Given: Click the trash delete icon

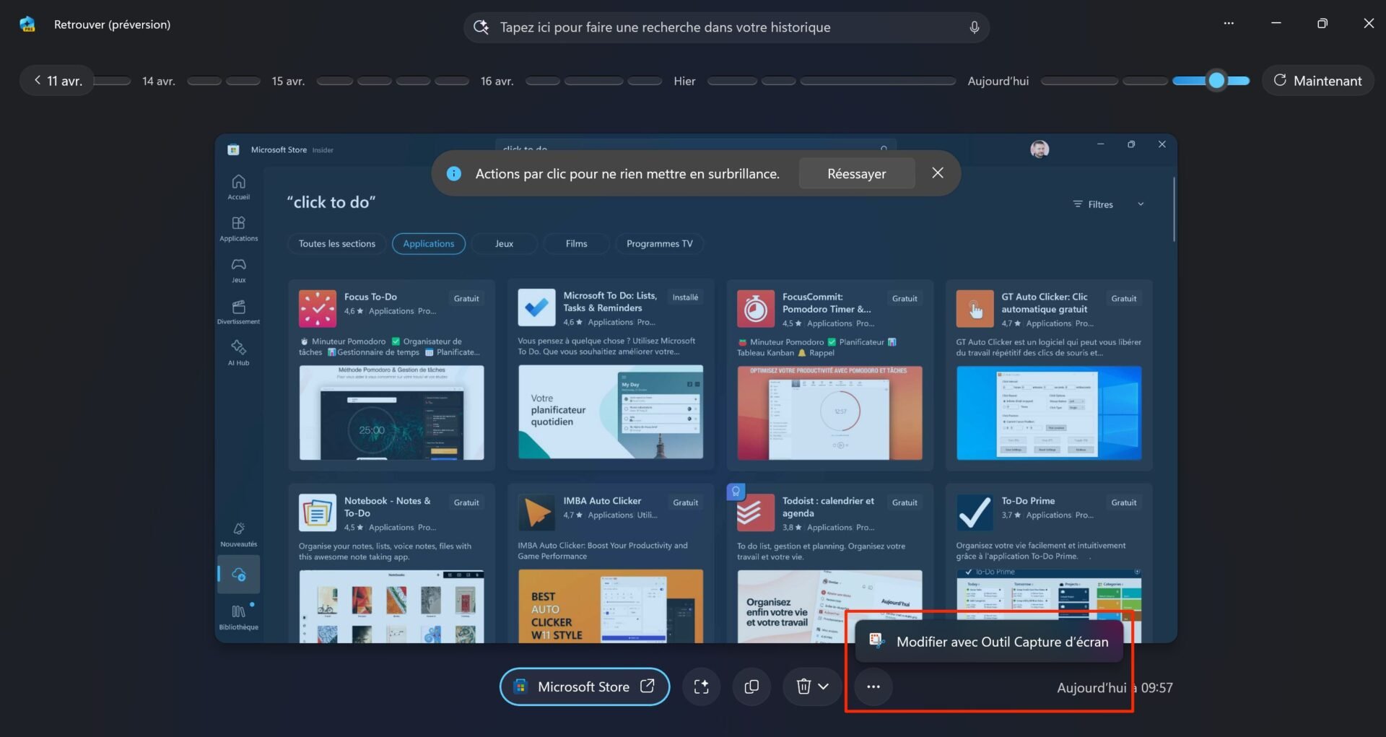Looking at the screenshot, I should (x=803, y=686).
